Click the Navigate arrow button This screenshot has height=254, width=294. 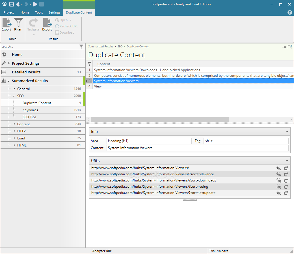[33, 24]
